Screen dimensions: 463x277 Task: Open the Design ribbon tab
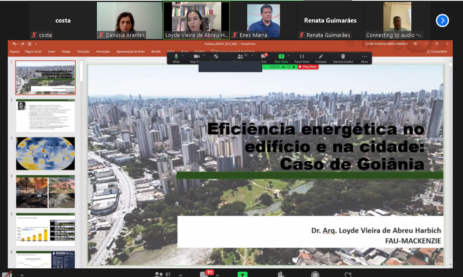66,51
